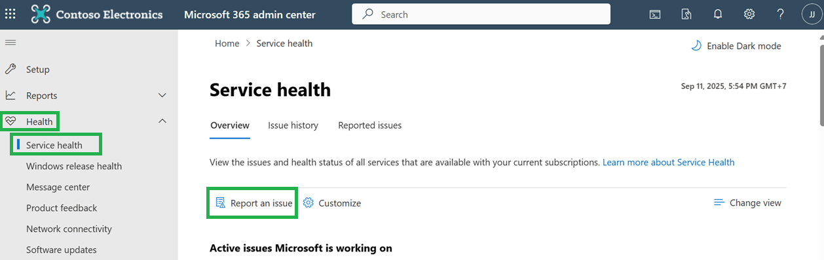Click Service health breadcrumb

(x=284, y=43)
